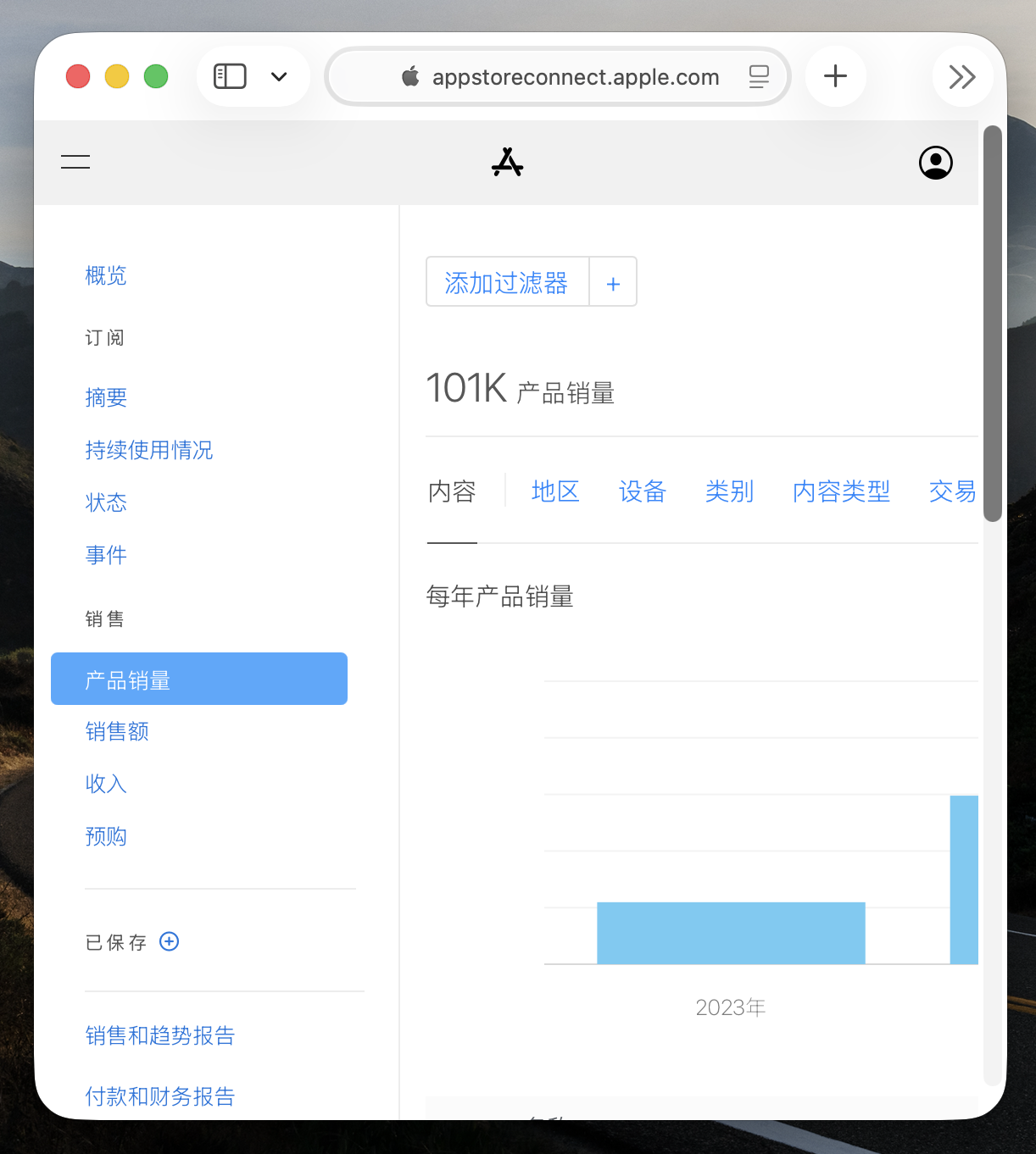Click the 2023年 bar in the chart

pyautogui.click(x=731, y=933)
